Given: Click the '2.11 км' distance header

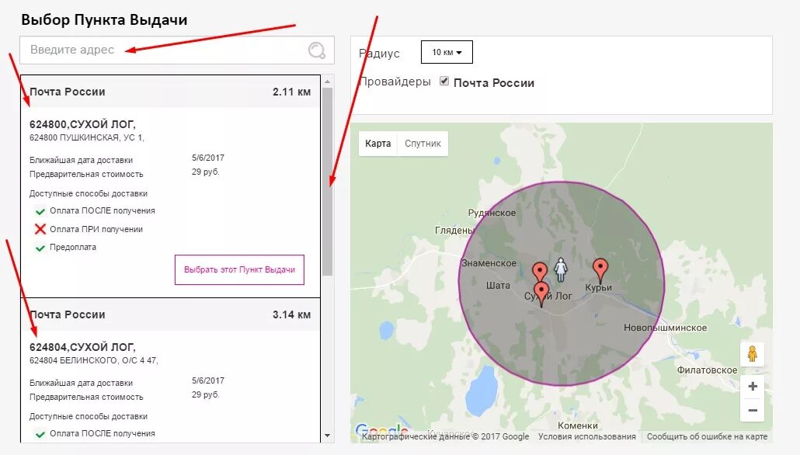Looking at the screenshot, I should [x=291, y=92].
